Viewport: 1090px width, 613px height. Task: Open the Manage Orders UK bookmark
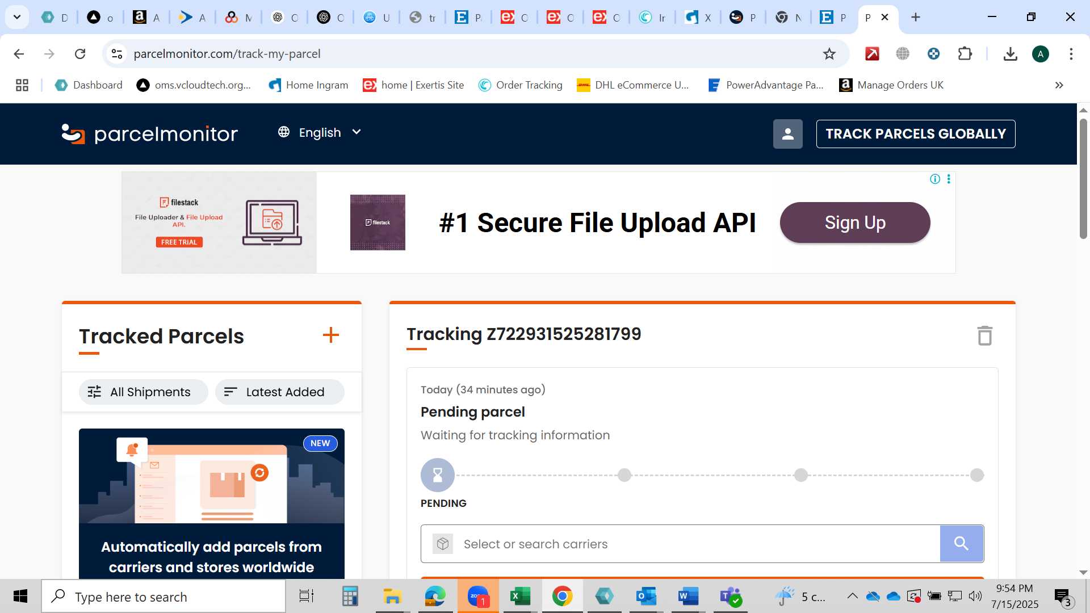point(891,85)
